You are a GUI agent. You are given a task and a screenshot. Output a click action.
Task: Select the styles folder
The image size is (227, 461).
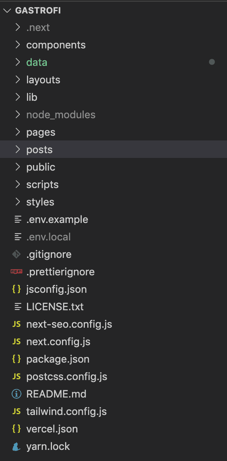(x=113, y=202)
